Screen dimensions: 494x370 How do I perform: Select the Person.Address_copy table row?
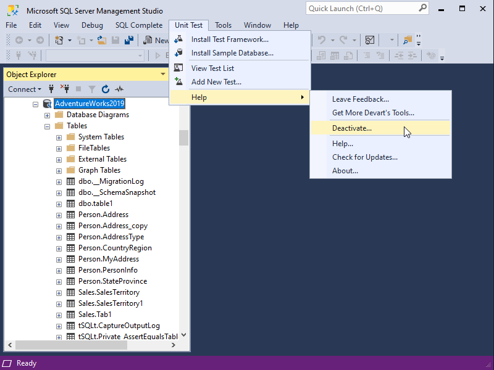113,226
